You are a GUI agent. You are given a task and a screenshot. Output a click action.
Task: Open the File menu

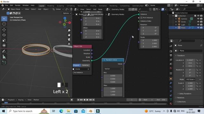click(x=6, y=5)
